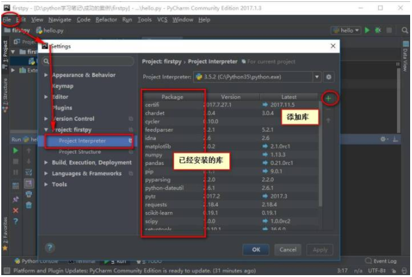412x277 pixels.
Task: Expand the Tools settings node
Action: click(x=46, y=184)
